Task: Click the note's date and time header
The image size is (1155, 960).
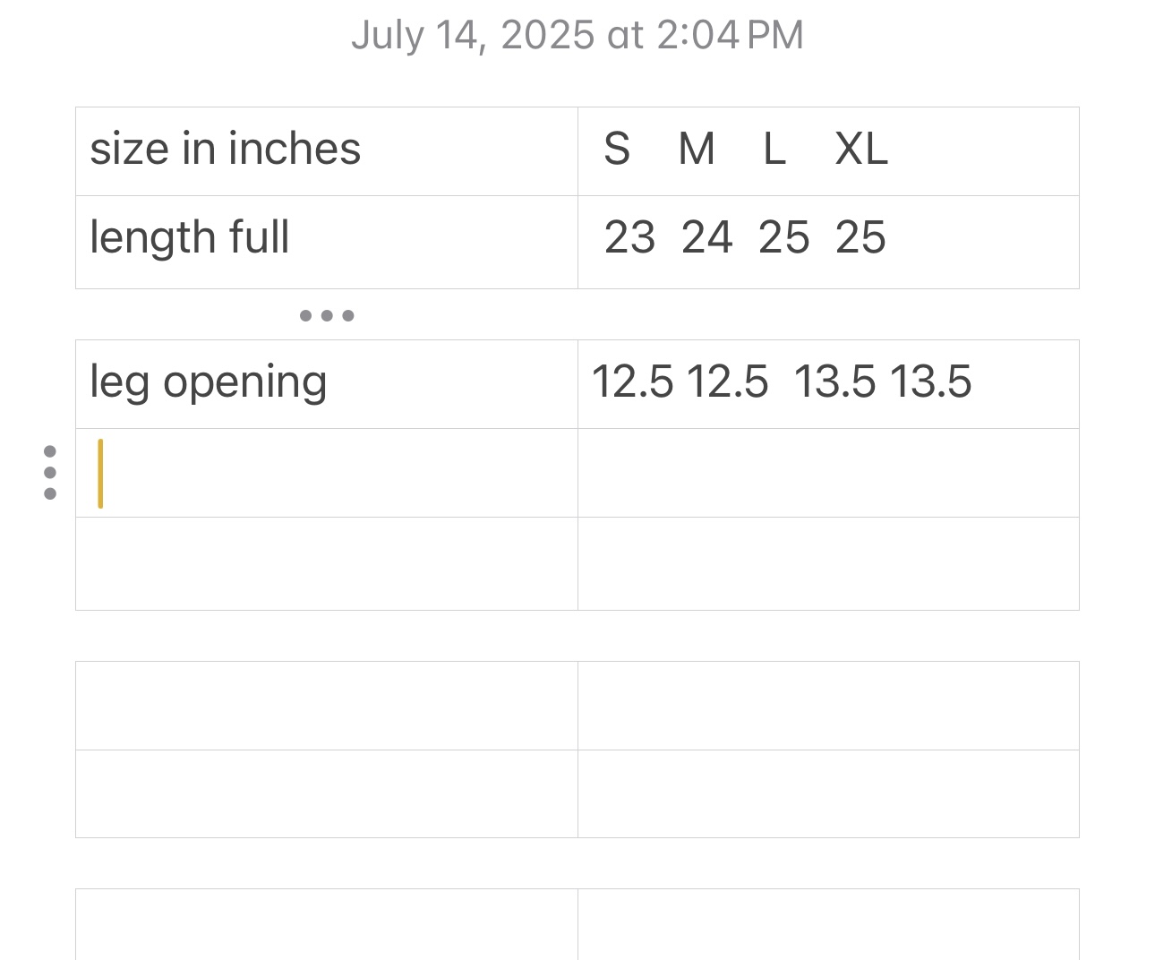Action: (577, 36)
